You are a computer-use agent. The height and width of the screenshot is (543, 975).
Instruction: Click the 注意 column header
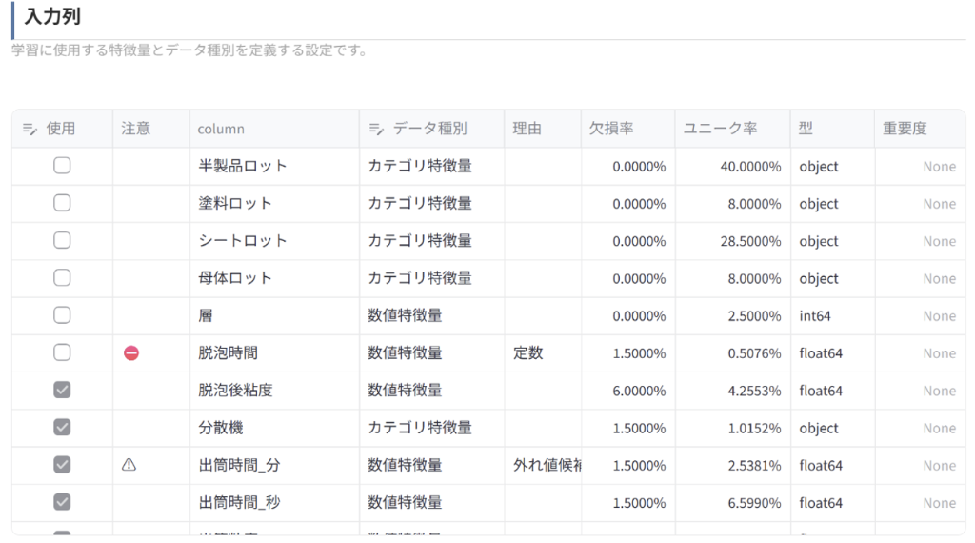click(x=151, y=129)
